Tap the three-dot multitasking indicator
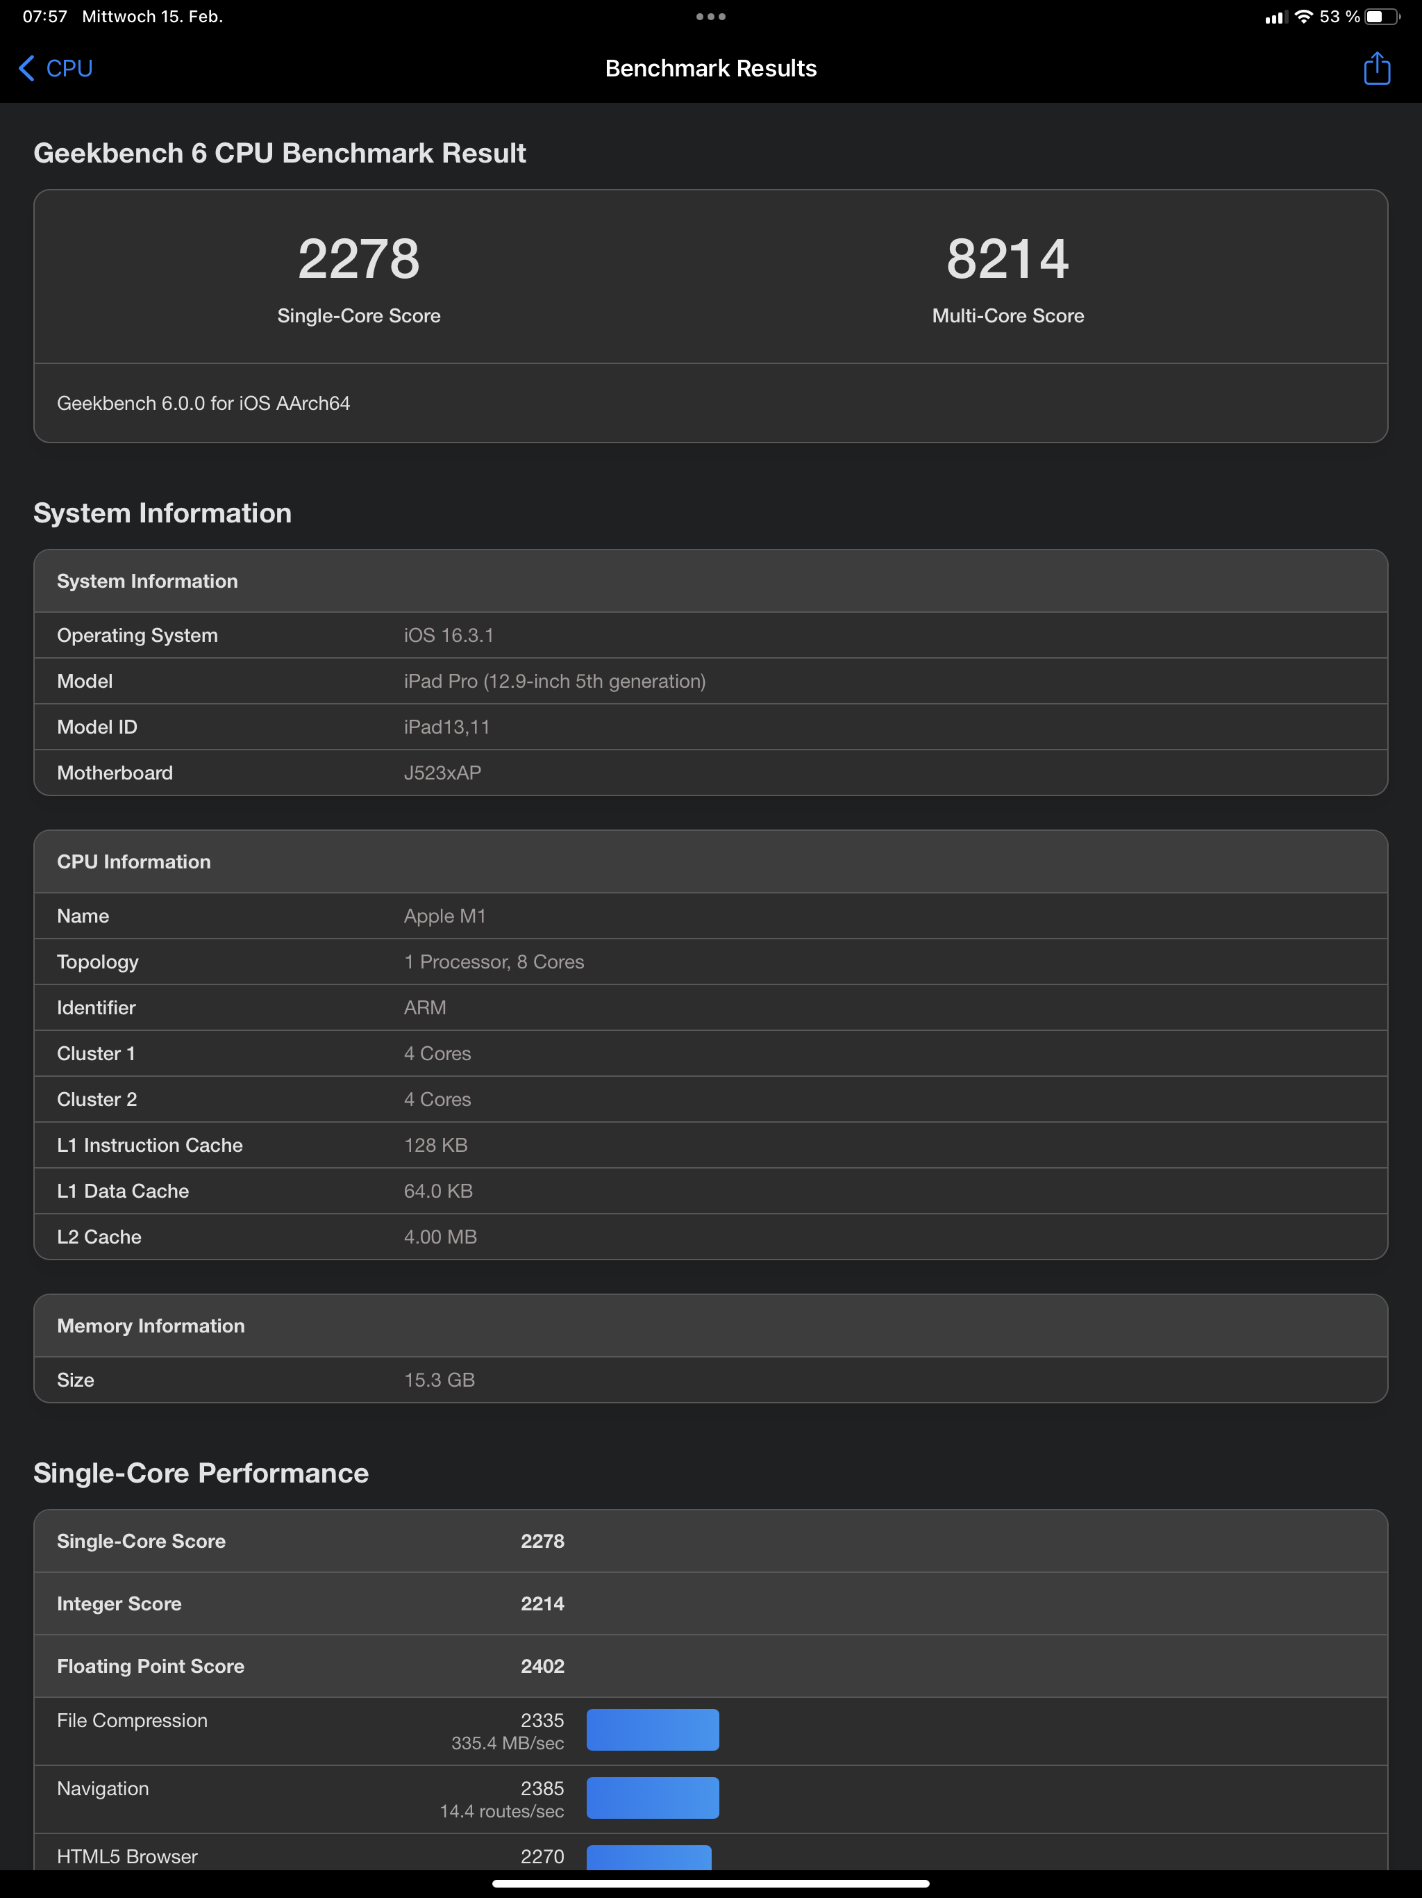1422x1898 pixels. click(710, 16)
